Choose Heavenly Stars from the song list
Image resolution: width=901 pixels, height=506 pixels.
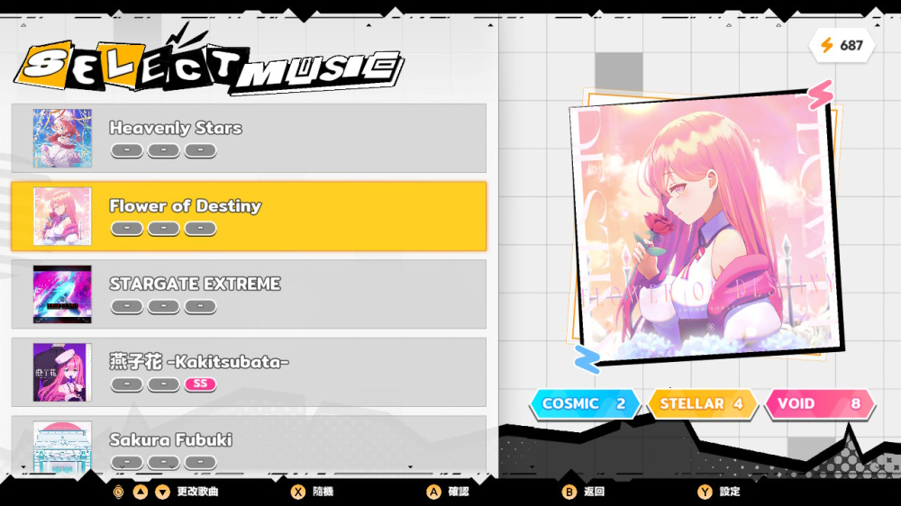(x=249, y=139)
